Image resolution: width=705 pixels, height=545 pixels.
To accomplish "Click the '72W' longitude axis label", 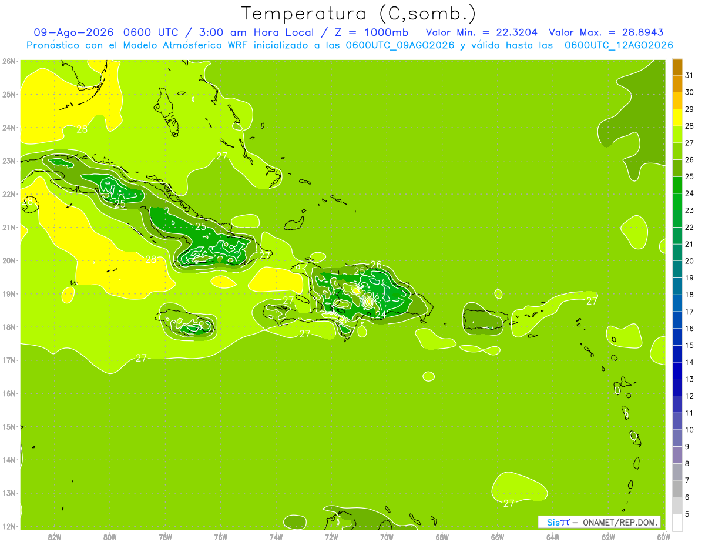I will click(331, 537).
